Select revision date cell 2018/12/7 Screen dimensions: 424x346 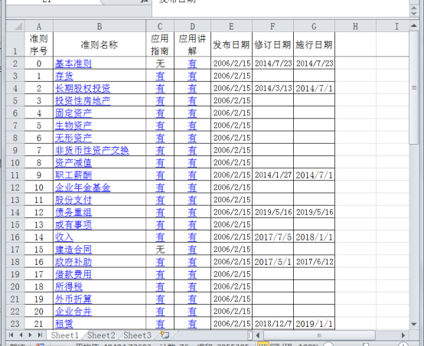[272, 324]
